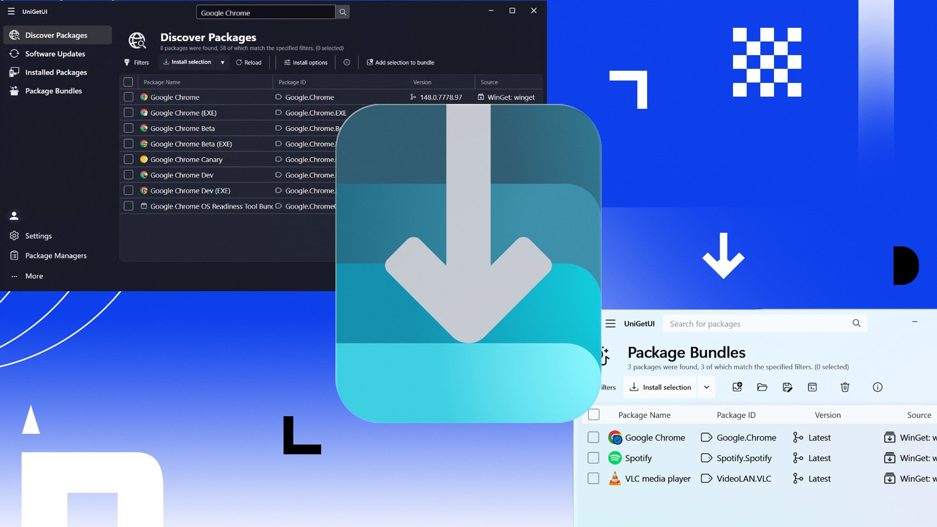Tick the Spotify checkbox in Package Bundles

coord(593,458)
